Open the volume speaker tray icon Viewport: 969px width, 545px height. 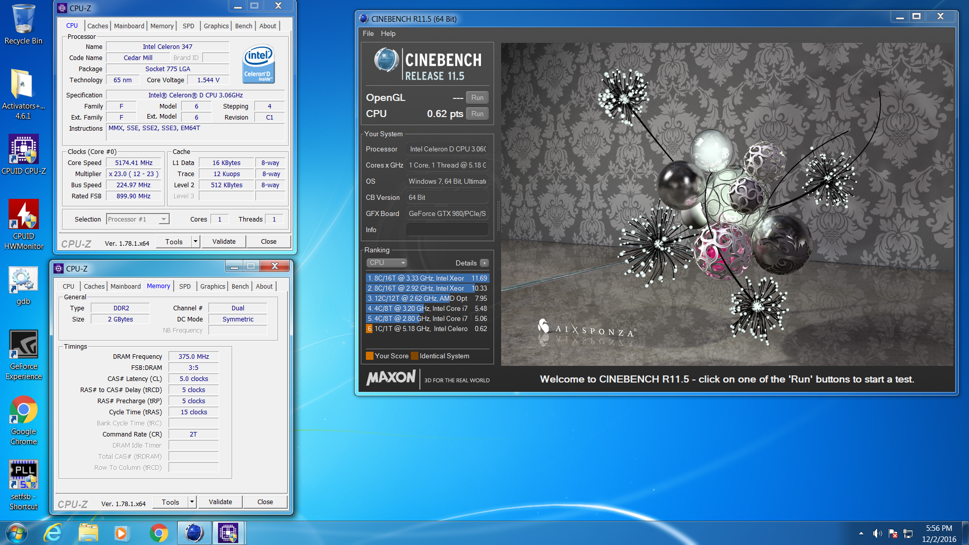click(877, 533)
